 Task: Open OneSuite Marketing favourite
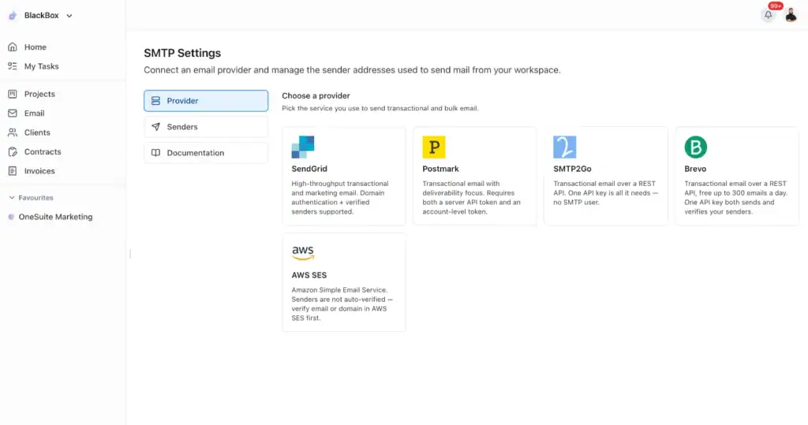click(55, 217)
